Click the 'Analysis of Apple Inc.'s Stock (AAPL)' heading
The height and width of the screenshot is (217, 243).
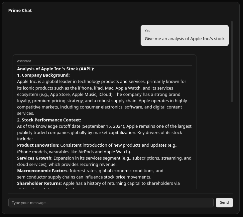pos(56,69)
